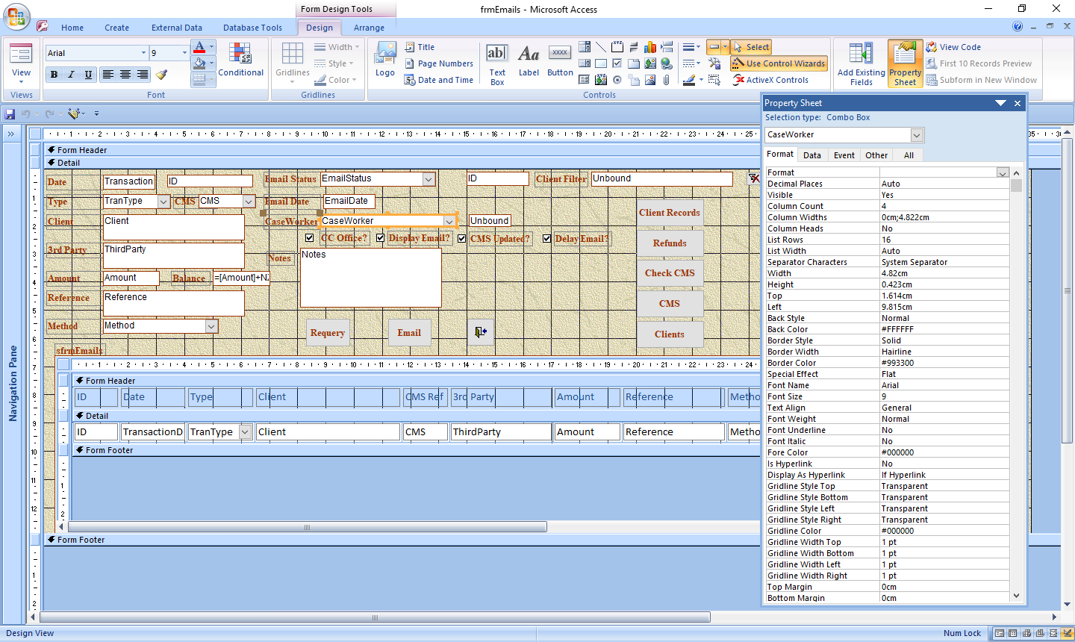The width and height of the screenshot is (1075, 642).
Task: Select the Insert Chart control
Action: coord(650,47)
